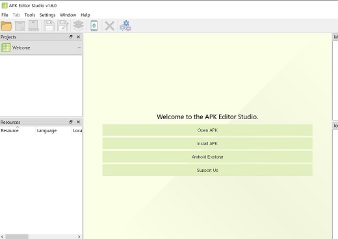Click the Open APK button

(207, 130)
